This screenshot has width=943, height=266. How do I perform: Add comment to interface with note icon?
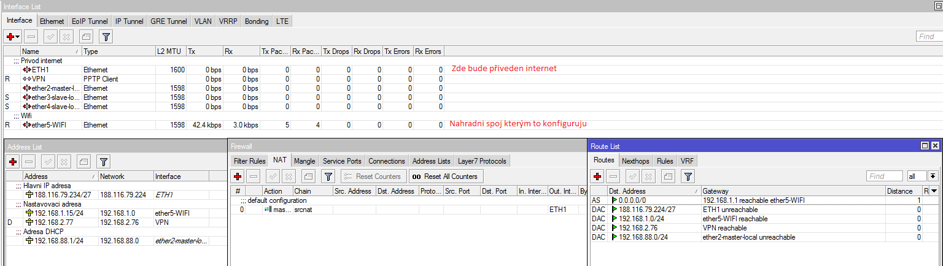87,37
